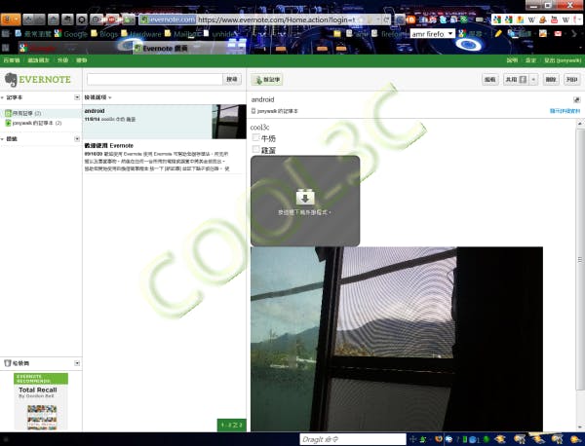Check the 牛奶 checkbox in the note
585x446 pixels.
pos(255,137)
